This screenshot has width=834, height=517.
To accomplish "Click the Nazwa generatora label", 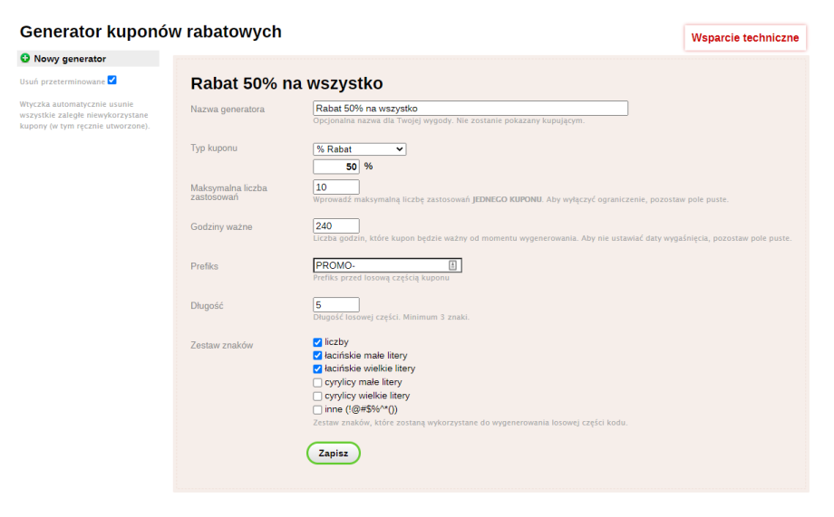I will coord(228,109).
